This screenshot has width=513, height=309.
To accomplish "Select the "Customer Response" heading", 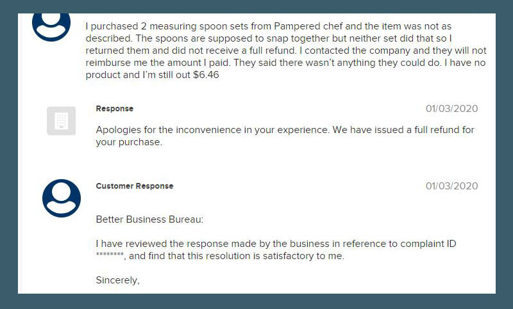I will pos(135,186).
